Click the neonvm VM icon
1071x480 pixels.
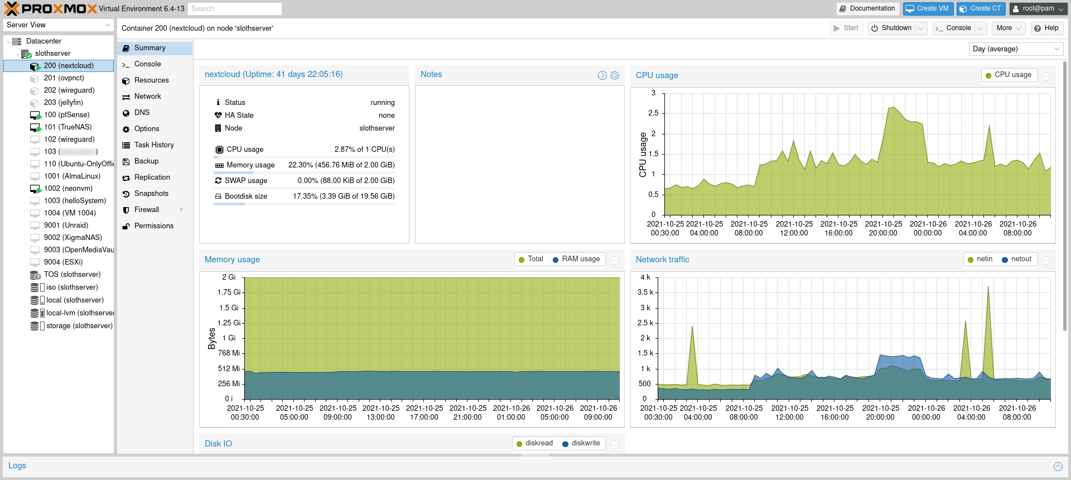click(x=35, y=189)
